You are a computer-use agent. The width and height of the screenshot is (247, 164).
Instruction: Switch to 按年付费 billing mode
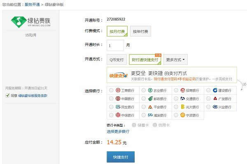(141, 32)
